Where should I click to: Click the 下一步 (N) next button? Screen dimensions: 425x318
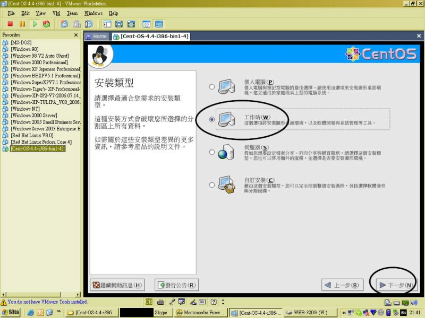click(396, 285)
